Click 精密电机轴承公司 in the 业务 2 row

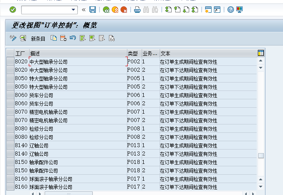click(48, 120)
